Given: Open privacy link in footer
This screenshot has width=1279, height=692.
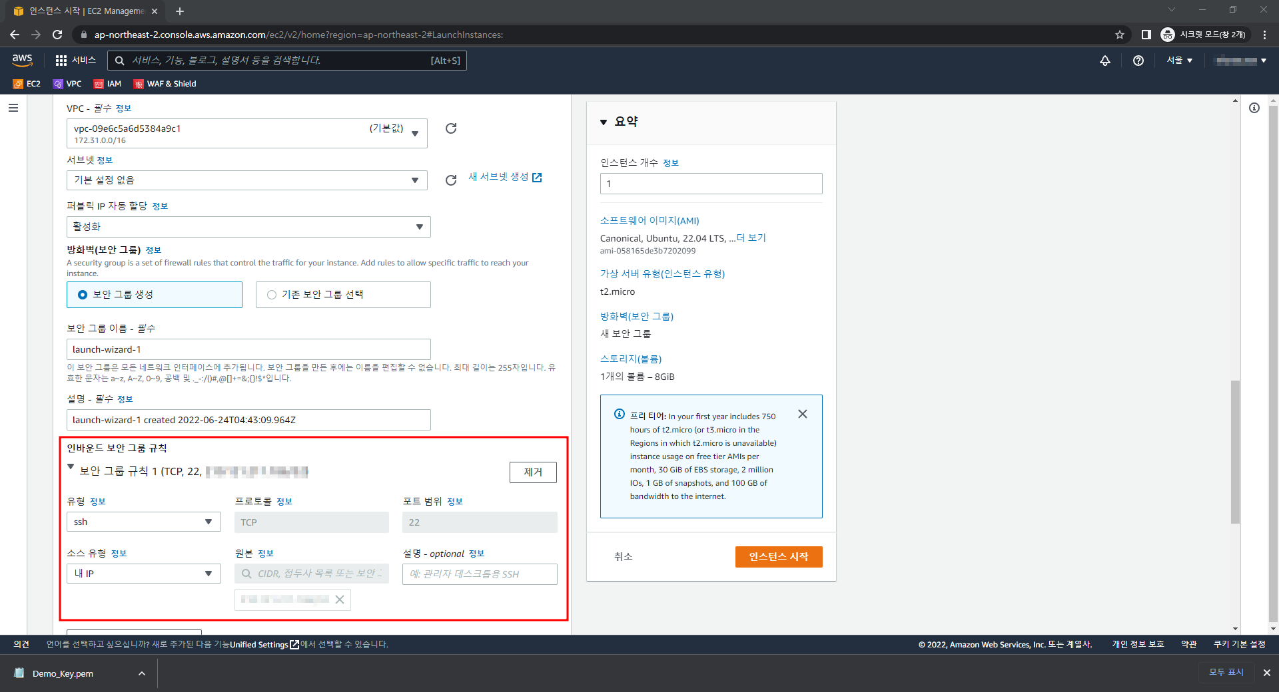Looking at the screenshot, I should [x=1138, y=644].
